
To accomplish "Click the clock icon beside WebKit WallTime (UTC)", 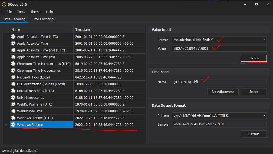I will (13, 104).
